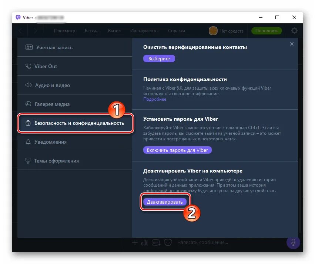Click the Написать сообщение input field
The width and height of the screenshot is (315, 264).
pos(202,243)
